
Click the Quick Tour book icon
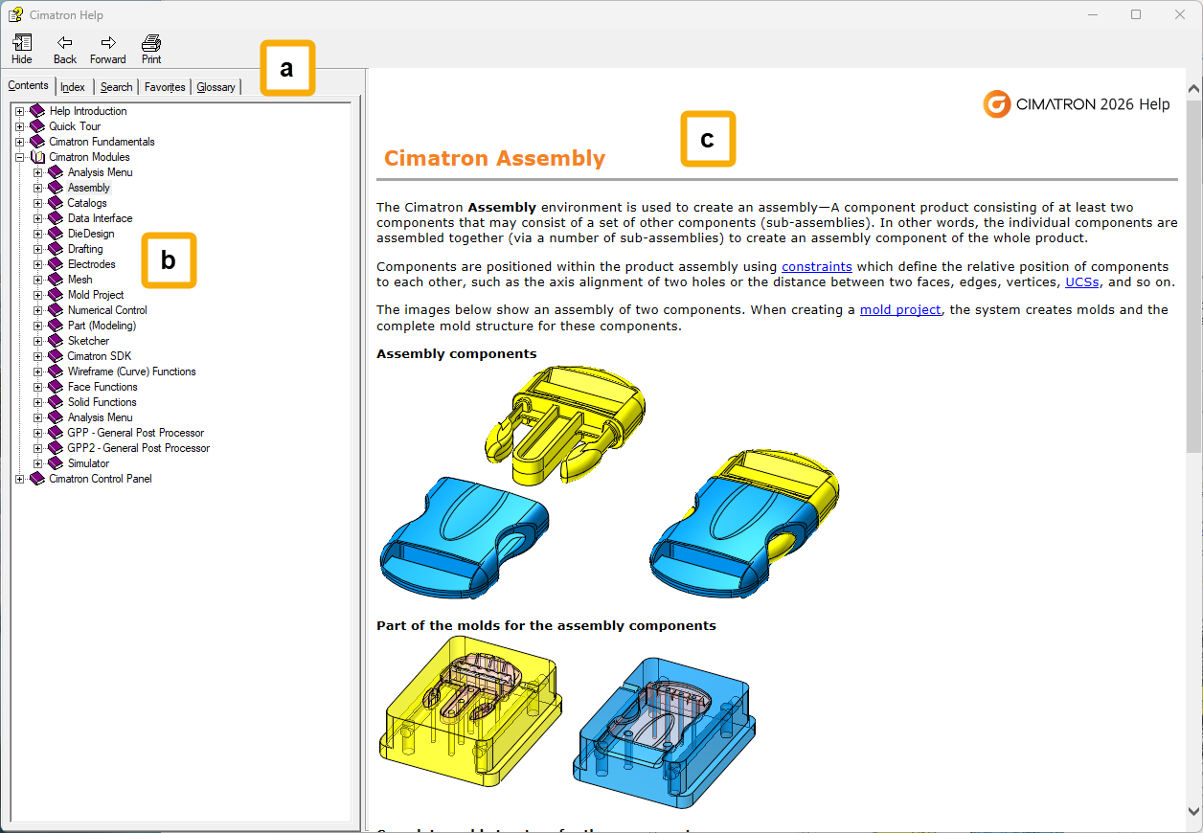coord(37,126)
